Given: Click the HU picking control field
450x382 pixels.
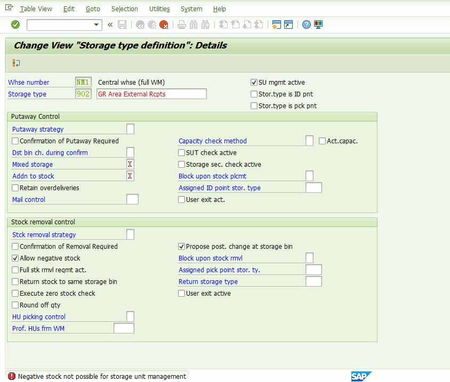Looking at the screenshot, I should (130, 316).
